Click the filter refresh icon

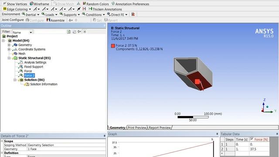tap(69, 32)
